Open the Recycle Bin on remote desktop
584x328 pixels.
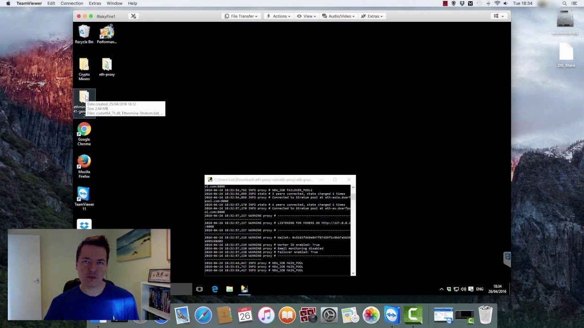pos(84,35)
